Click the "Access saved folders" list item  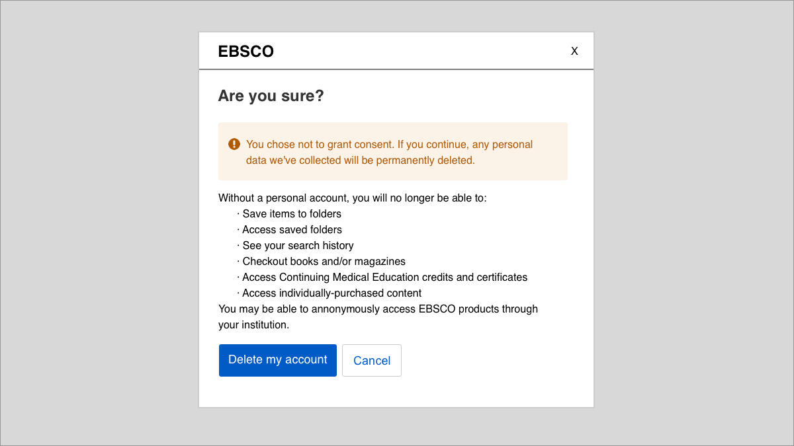point(289,229)
